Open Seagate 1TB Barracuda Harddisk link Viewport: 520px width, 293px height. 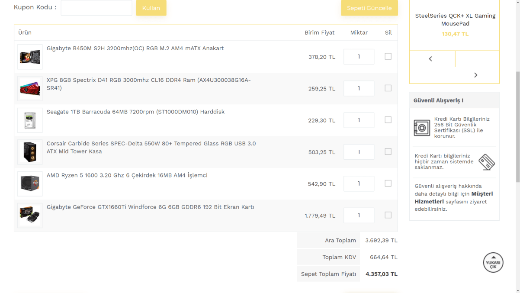tap(135, 112)
